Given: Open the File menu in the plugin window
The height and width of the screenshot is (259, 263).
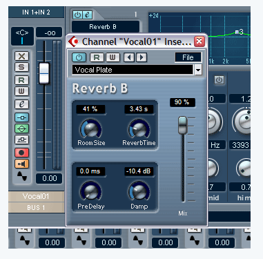Looking at the screenshot, I should coord(188,57).
